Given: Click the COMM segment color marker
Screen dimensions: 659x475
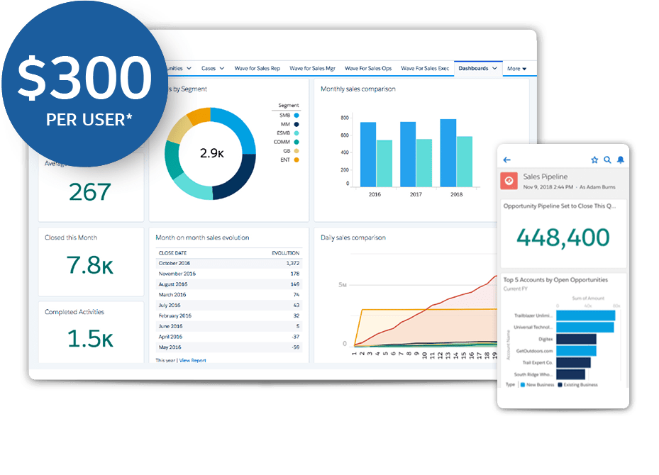Looking at the screenshot, I should point(297,142).
